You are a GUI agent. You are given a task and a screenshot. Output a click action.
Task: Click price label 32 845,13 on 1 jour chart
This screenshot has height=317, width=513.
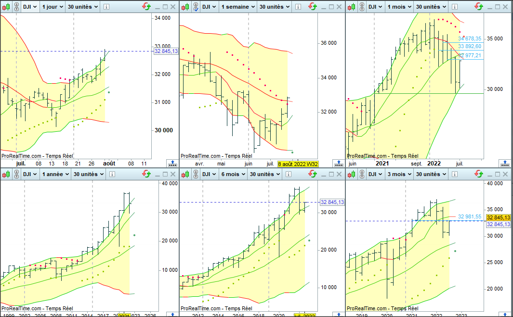pos(166,51)
